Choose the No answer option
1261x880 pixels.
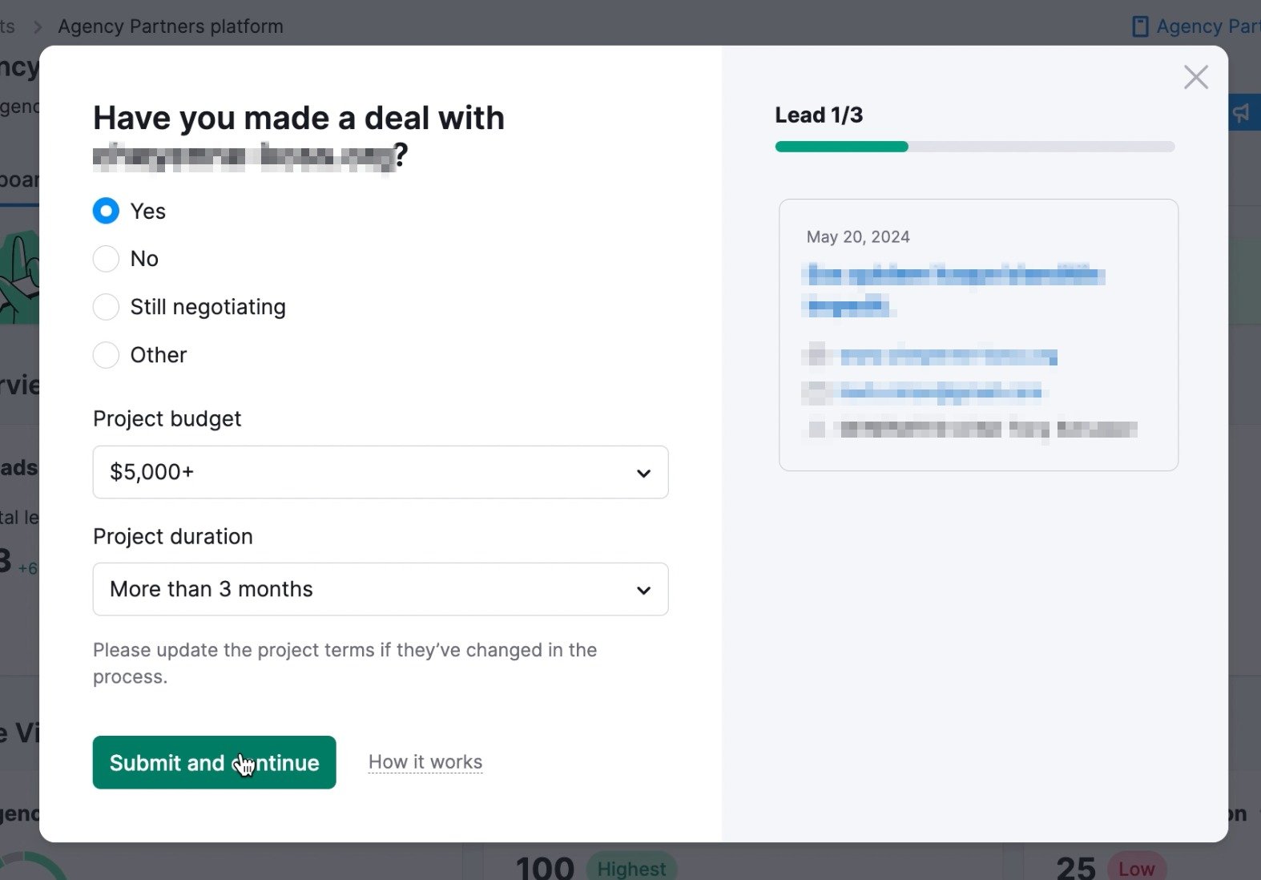coord(105,258)
